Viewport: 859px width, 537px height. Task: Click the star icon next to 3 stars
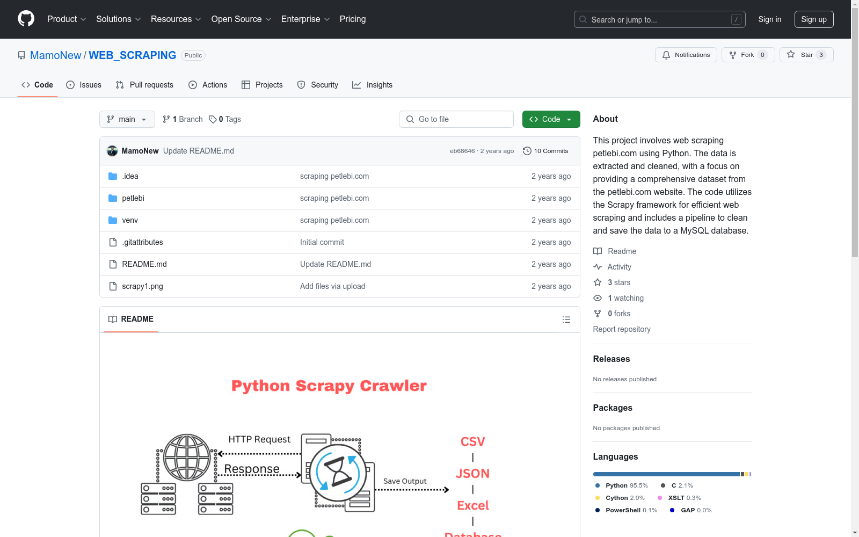598,282
